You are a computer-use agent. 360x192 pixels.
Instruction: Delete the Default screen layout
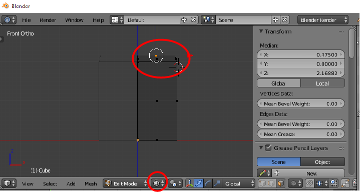[x=194, y=20]
